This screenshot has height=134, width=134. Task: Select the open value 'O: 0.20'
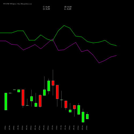46,9
